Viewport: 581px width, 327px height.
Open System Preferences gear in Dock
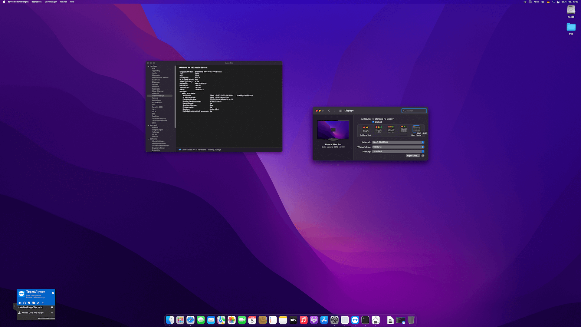click(x=335, y=320)
